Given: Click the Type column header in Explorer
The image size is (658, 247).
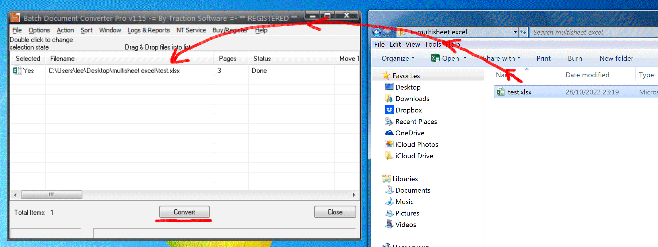Looking at the screenshot, I should pos(647,75).
